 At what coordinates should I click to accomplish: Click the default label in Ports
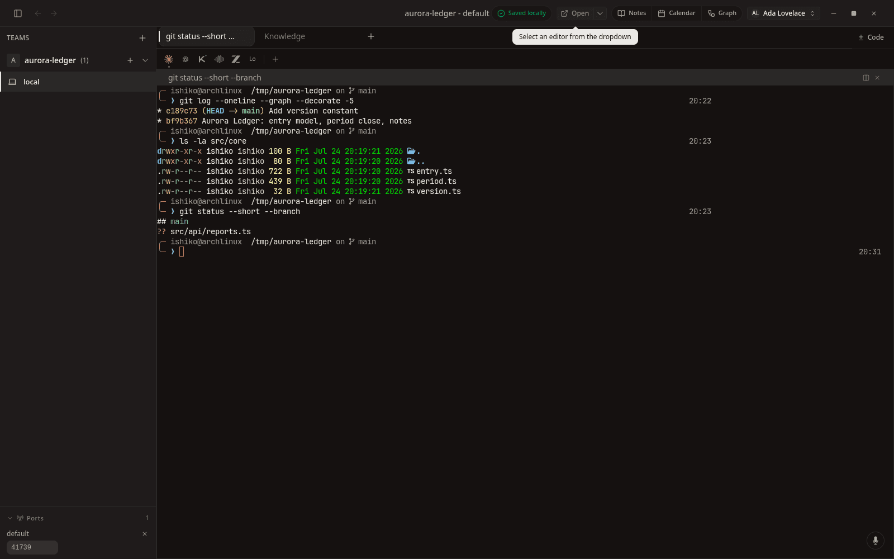click(18, 534)
